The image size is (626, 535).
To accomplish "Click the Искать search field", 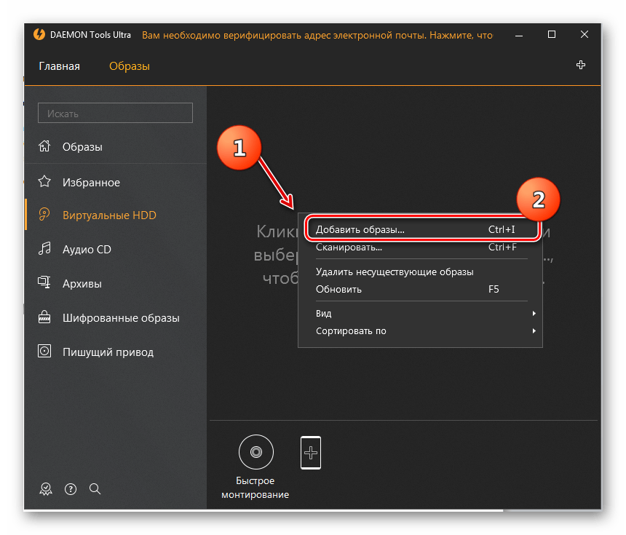I will (x=115, y=114).
